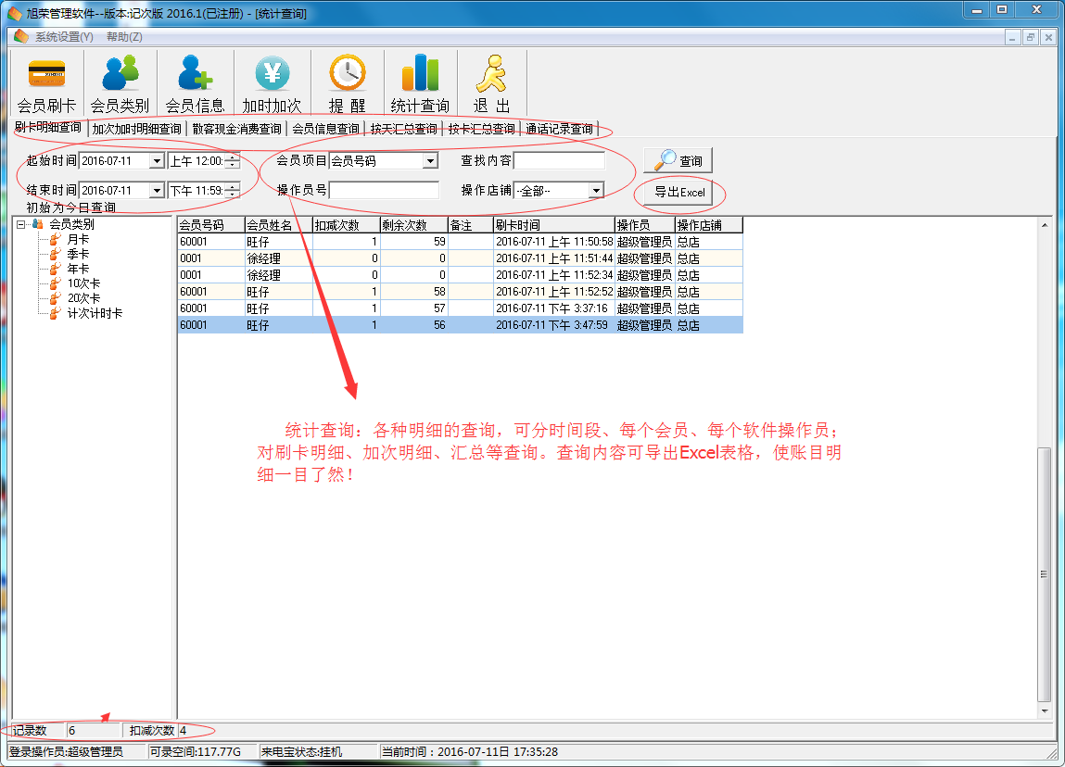Viewport: 1065px width, 767px height.
Task: Open the 帮助(Z) menu
Action: [124, 37]
